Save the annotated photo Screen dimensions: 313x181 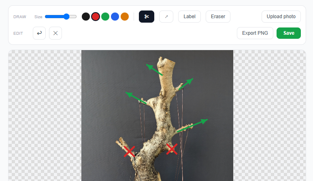click(x=289, y=33)
